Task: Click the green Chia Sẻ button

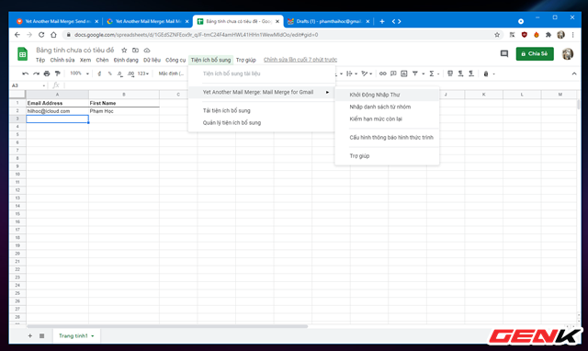Action: pyautogui.click(x=535, y=53)
